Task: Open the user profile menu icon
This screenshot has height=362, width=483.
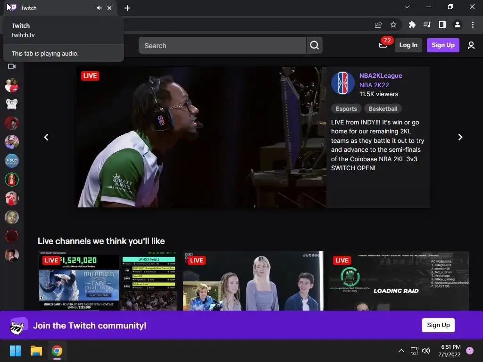Action: click(471, 45)
